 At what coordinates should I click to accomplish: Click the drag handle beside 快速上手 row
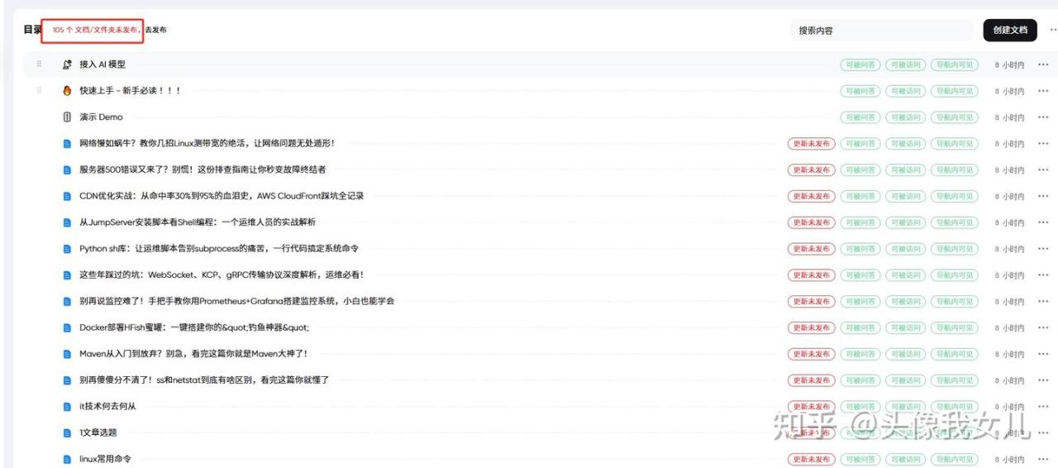pyautogui.click(x=39, y=91)
